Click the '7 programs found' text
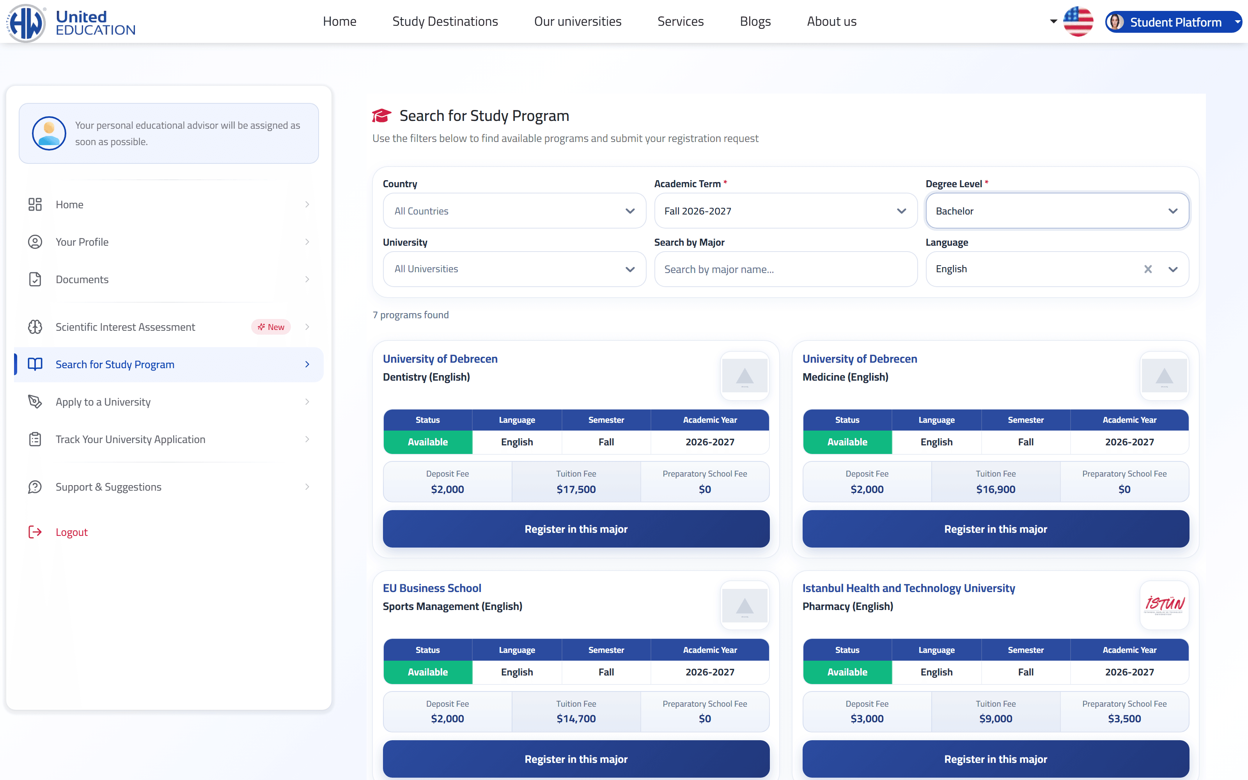This screenshot has width=1248, height=780. click(411, 315)
